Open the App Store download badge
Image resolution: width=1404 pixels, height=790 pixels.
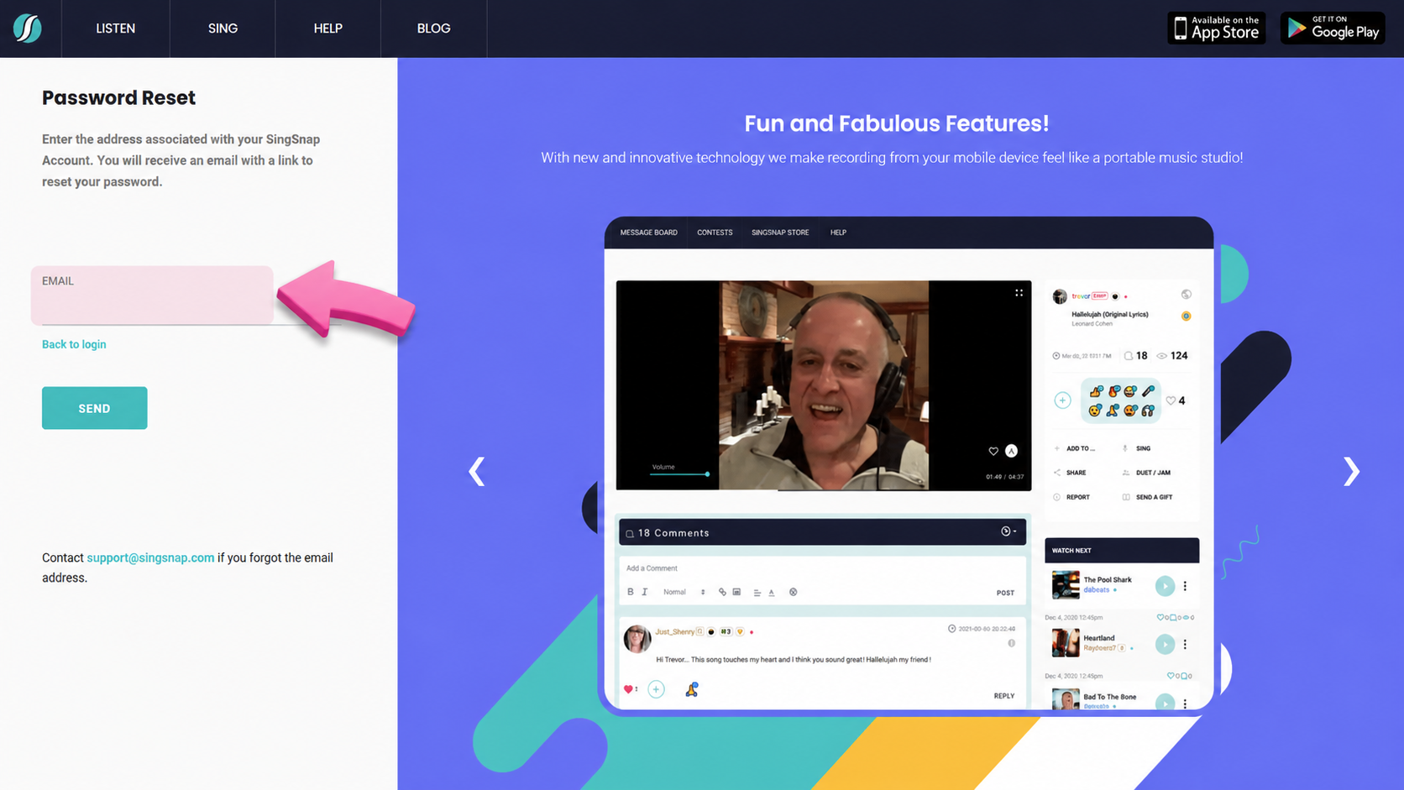tap(1216, 28)
